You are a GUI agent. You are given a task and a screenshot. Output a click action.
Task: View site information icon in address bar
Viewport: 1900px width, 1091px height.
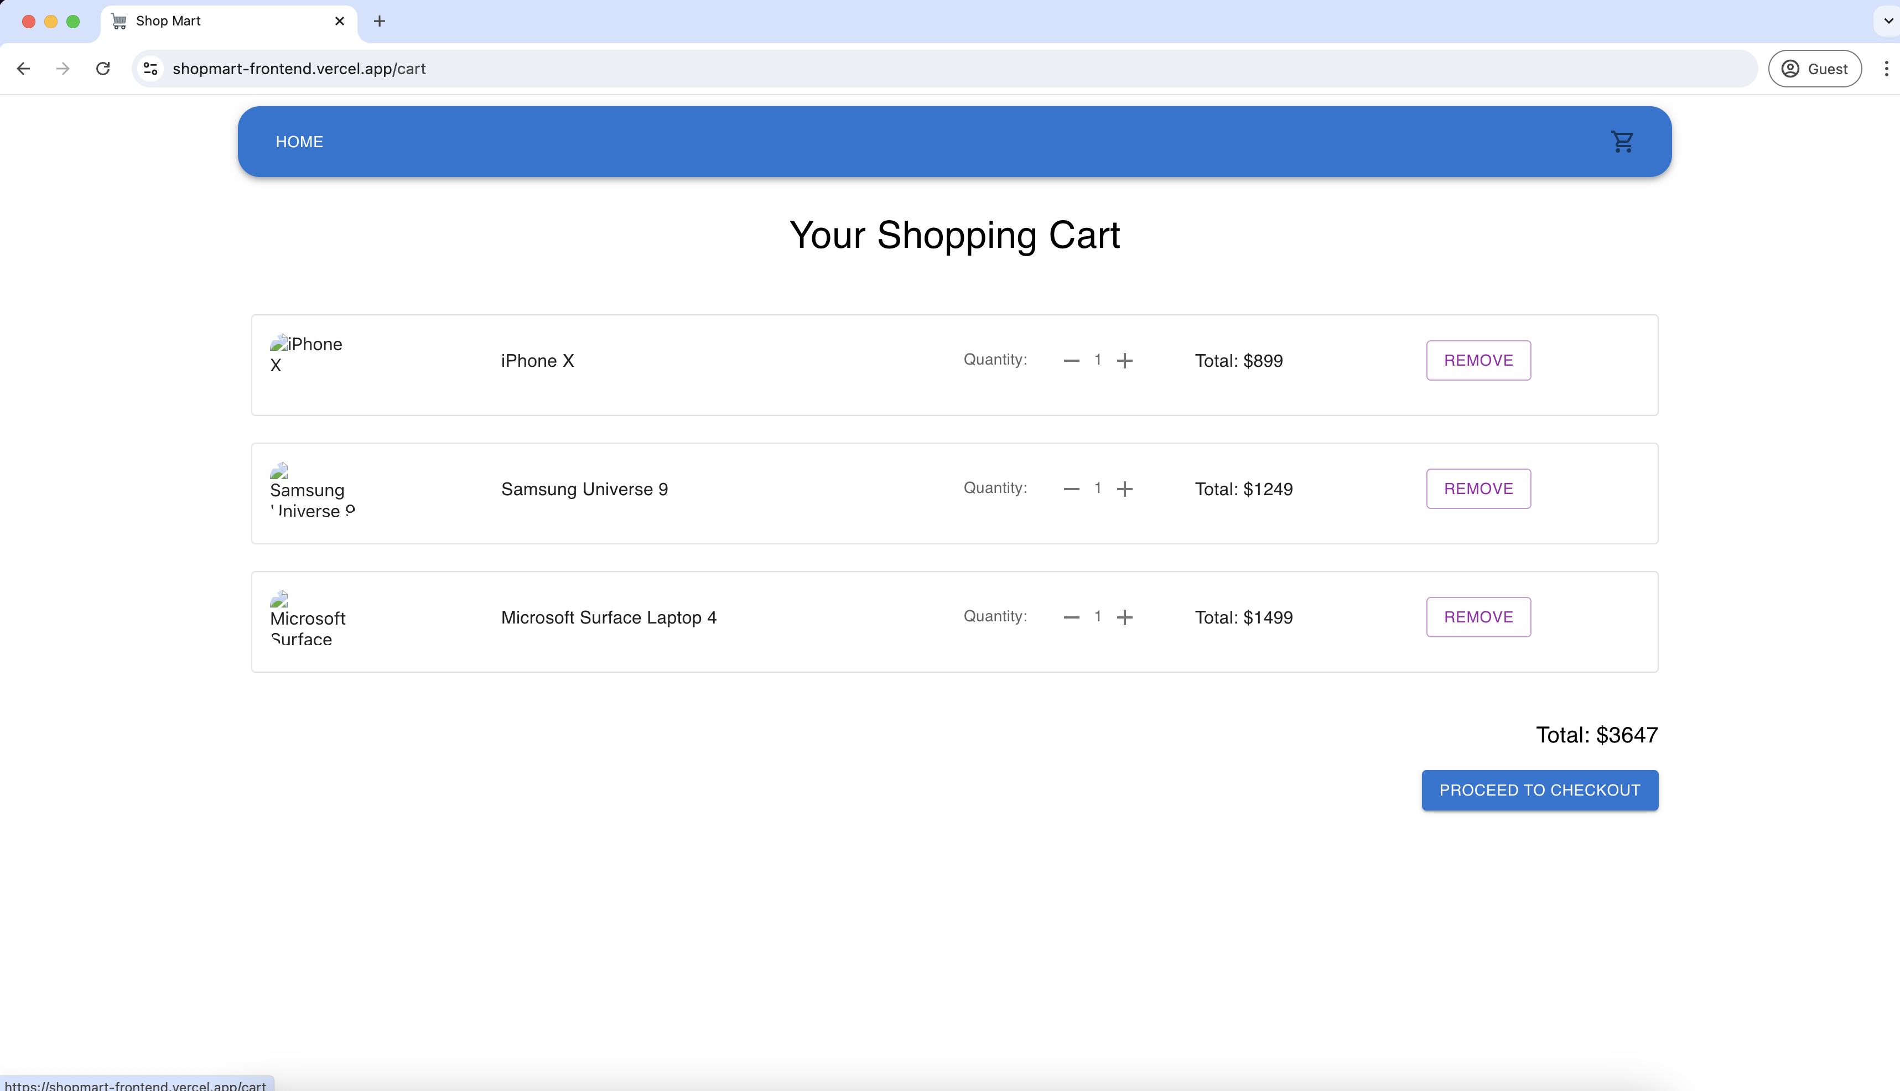[x=150, y=69]
